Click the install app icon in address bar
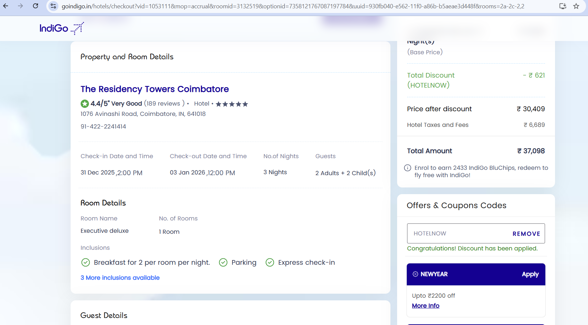This screenshot has height=325, width=588. click(x=563, y=6)
